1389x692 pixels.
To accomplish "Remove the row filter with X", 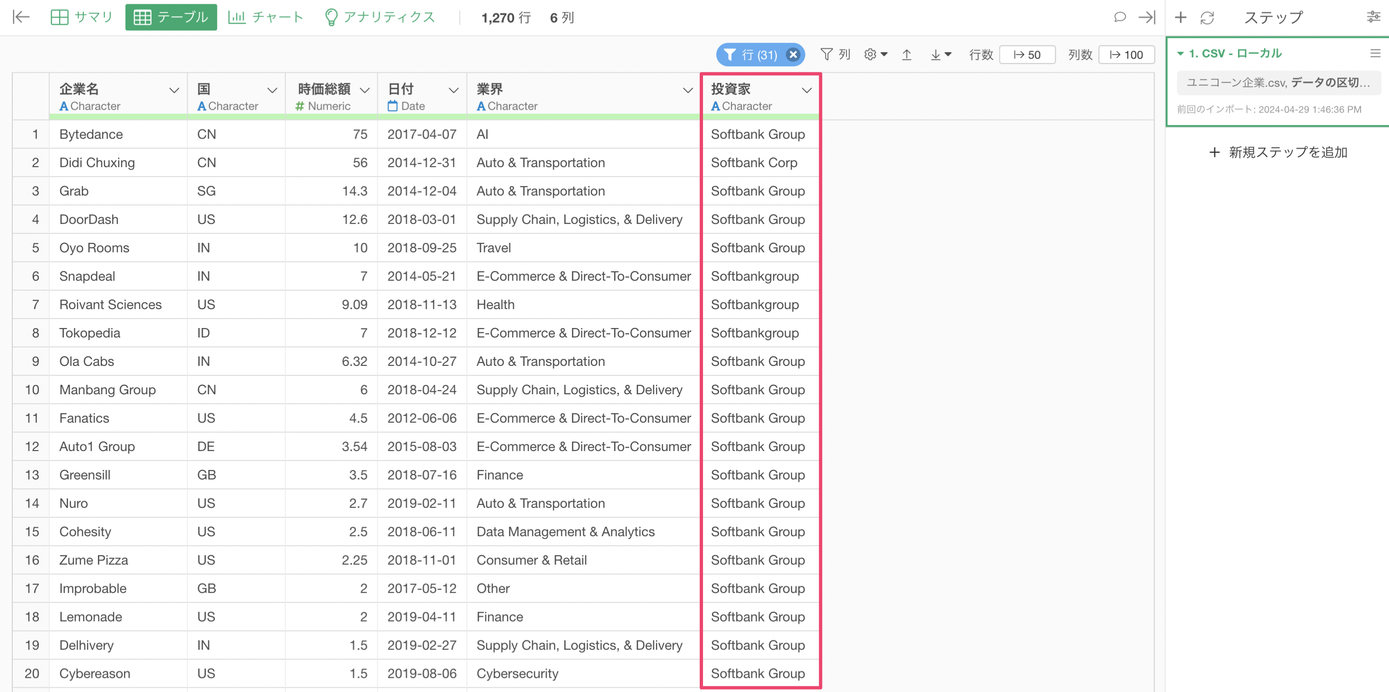I will [x=792, y=54].
